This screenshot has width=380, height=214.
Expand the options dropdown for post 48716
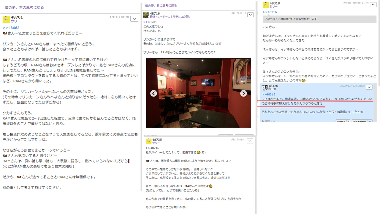pos(251,15)
